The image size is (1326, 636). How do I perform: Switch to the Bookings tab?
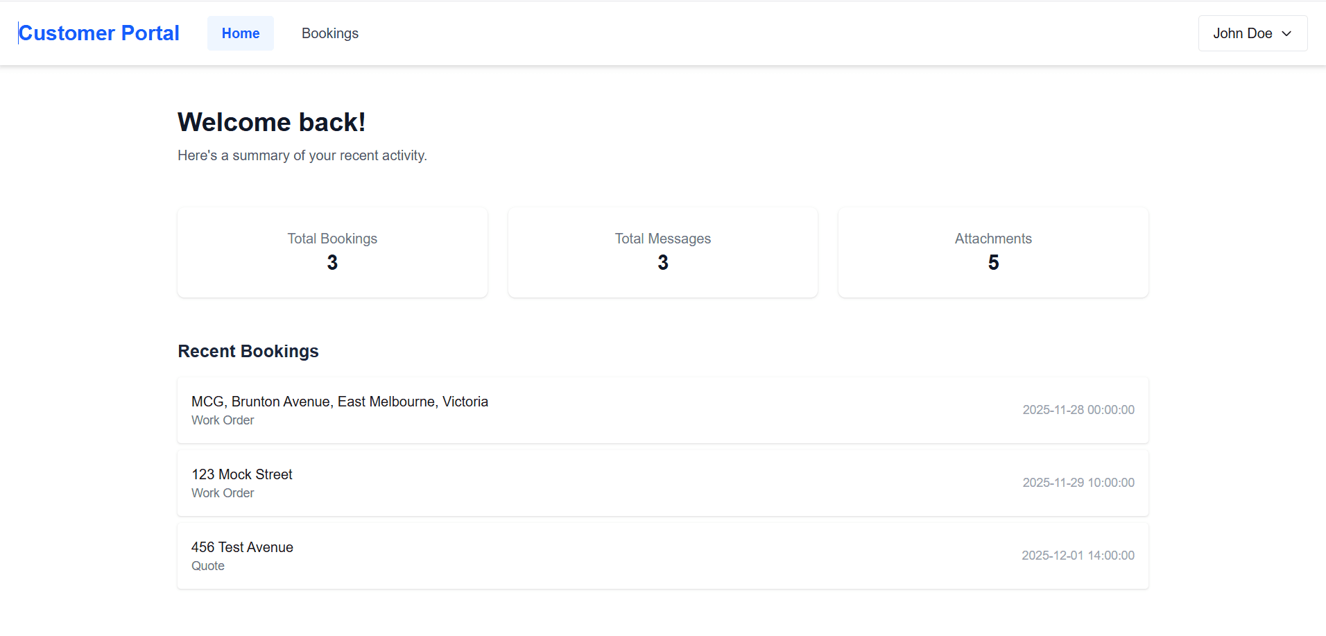click(x=330, y=33)
